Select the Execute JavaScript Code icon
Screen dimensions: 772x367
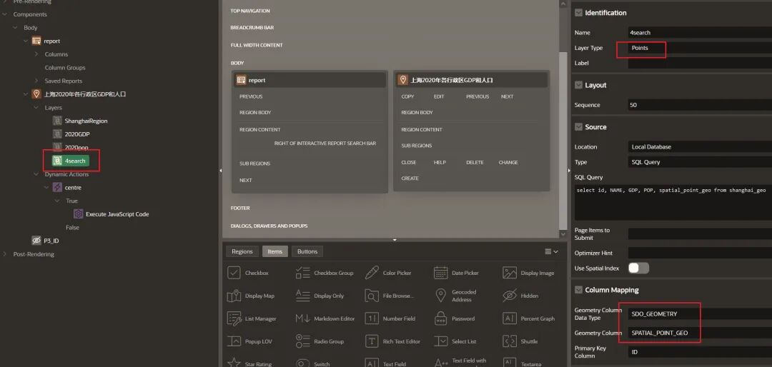pos(79,214)
